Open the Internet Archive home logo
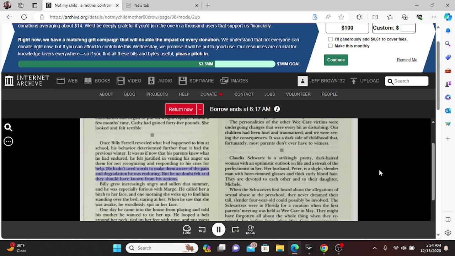 coord(27,81)
